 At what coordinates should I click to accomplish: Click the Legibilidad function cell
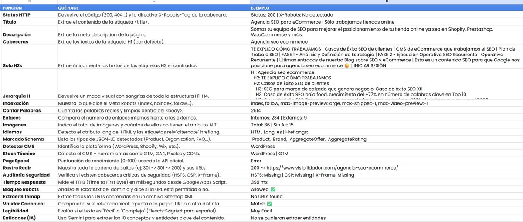(29, 211)
